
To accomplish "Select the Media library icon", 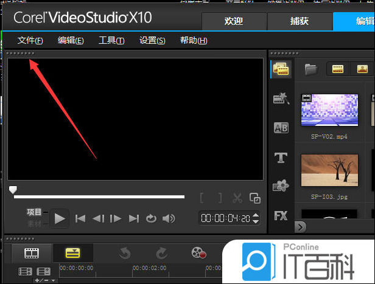I will pos(281,69).
